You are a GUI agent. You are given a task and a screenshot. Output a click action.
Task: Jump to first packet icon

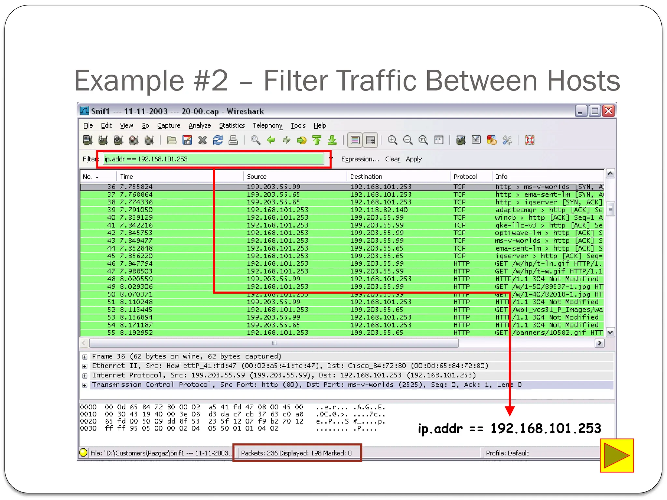coord(317,140)
